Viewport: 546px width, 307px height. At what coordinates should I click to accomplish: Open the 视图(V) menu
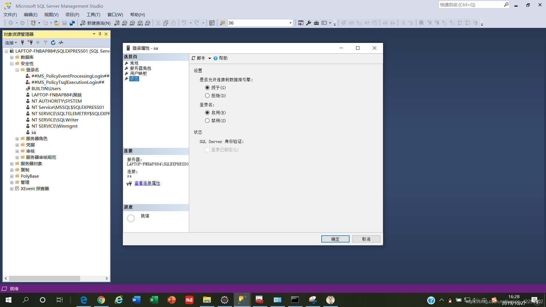tap(51, 14)
